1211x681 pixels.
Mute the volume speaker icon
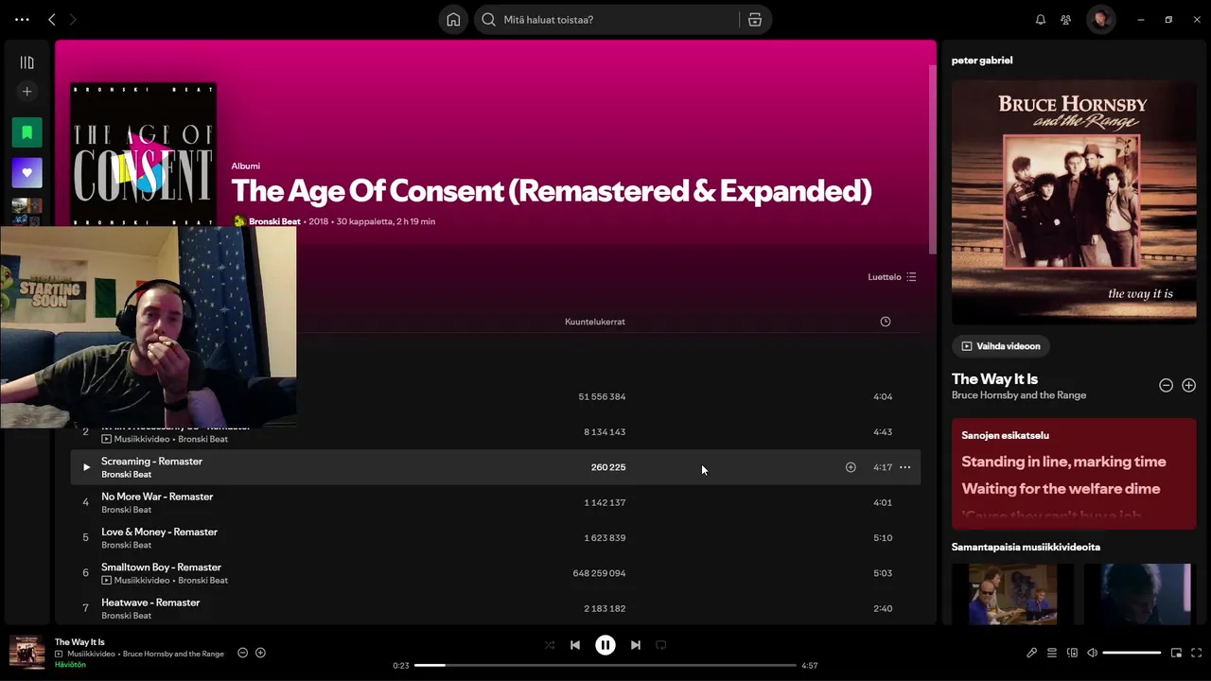1092,653
